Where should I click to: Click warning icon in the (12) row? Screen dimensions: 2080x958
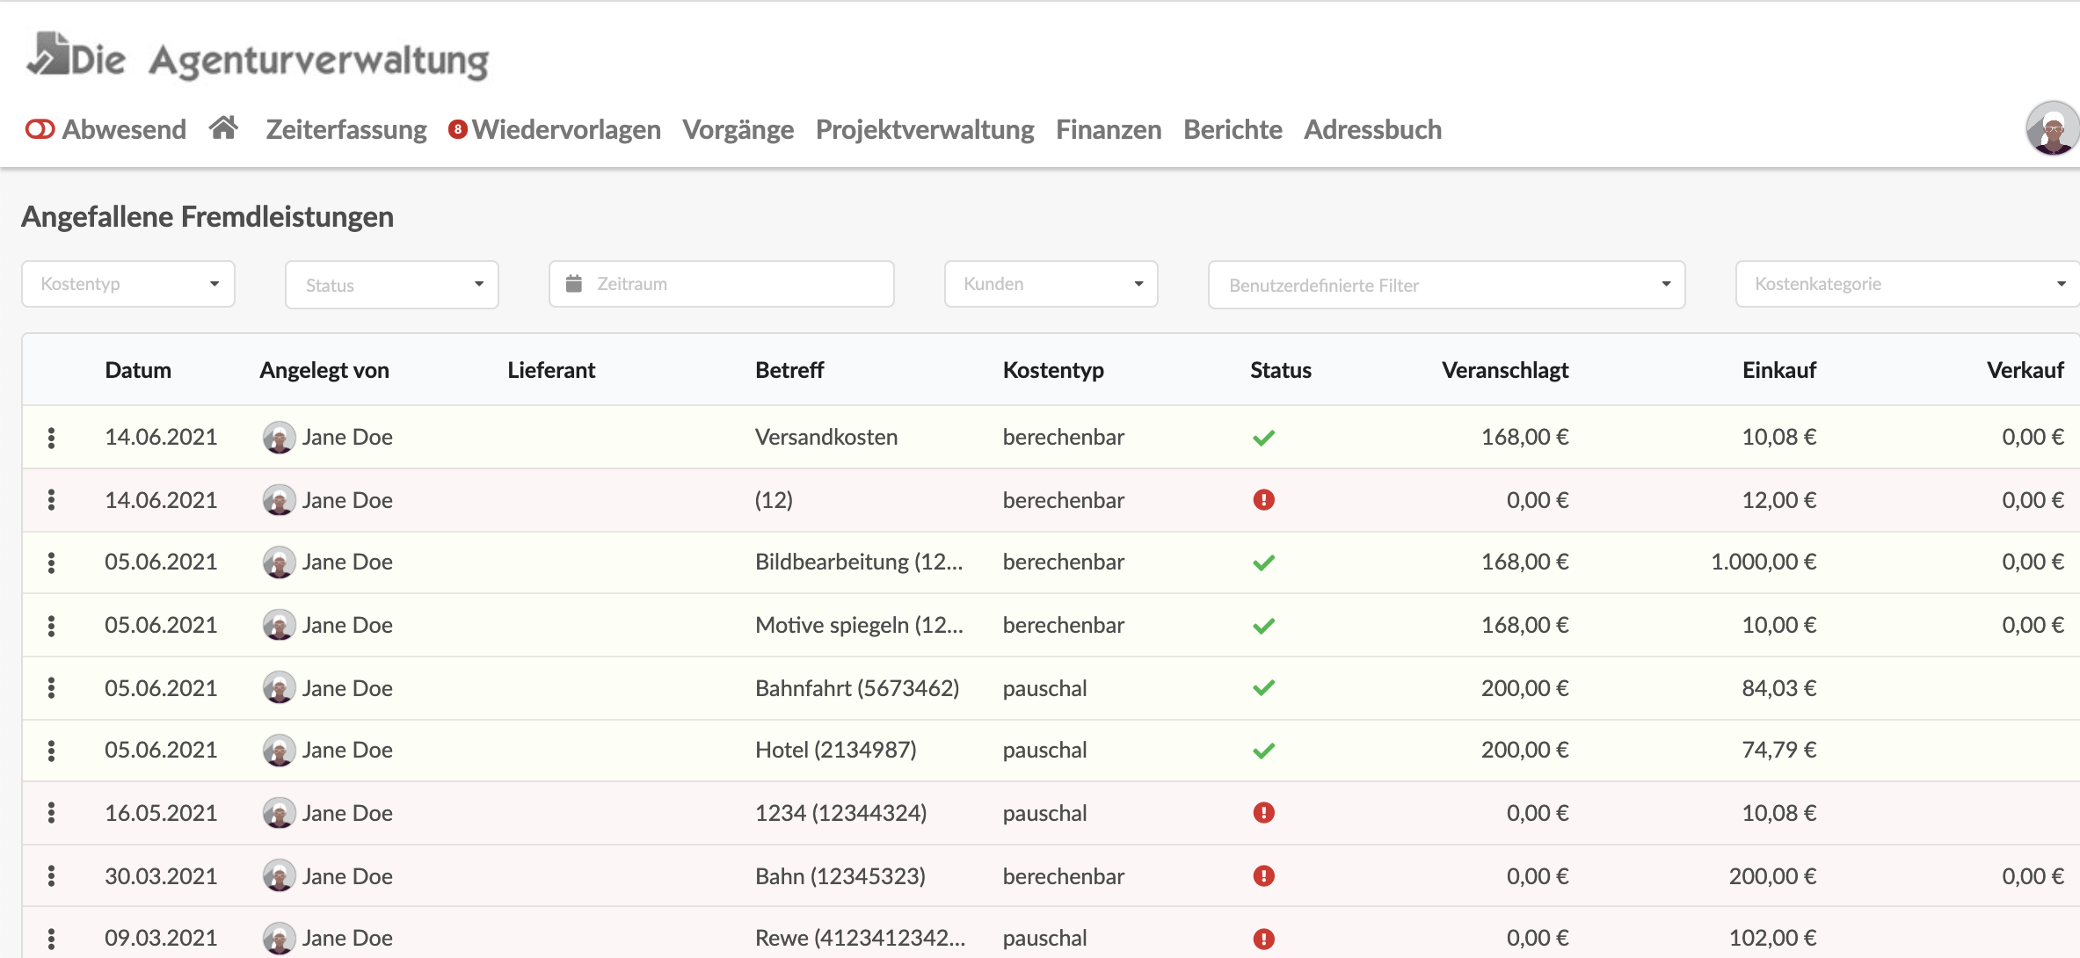coord(1263,500)
